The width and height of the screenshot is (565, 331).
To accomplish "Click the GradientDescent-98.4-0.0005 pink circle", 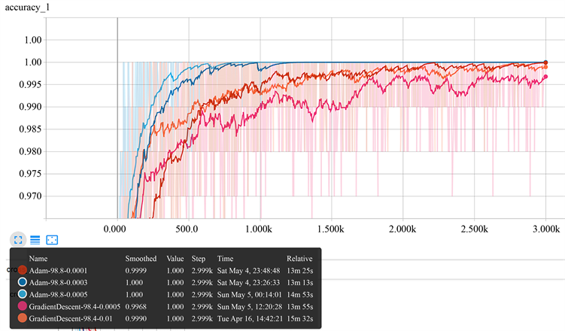I will tap(22, 306).
